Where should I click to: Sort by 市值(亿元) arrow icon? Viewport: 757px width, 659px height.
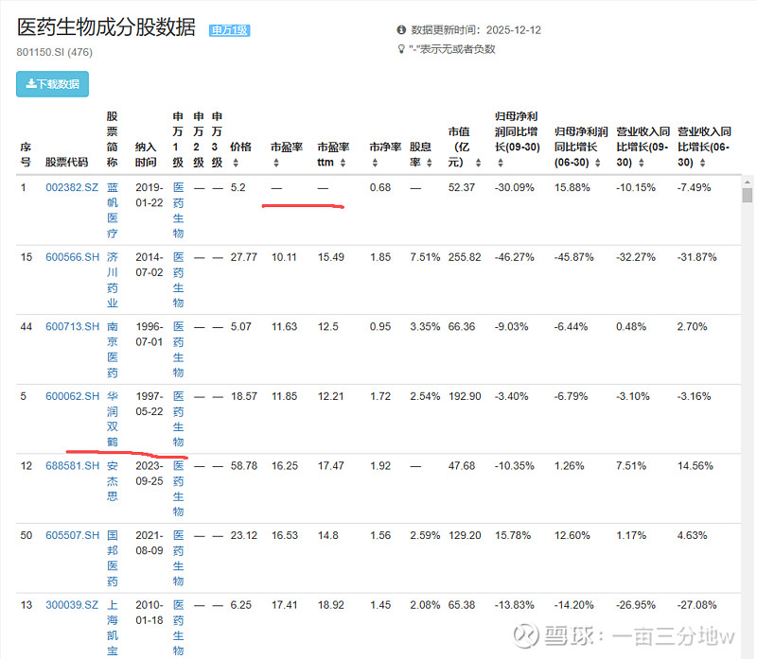click(x=479, y=163)
